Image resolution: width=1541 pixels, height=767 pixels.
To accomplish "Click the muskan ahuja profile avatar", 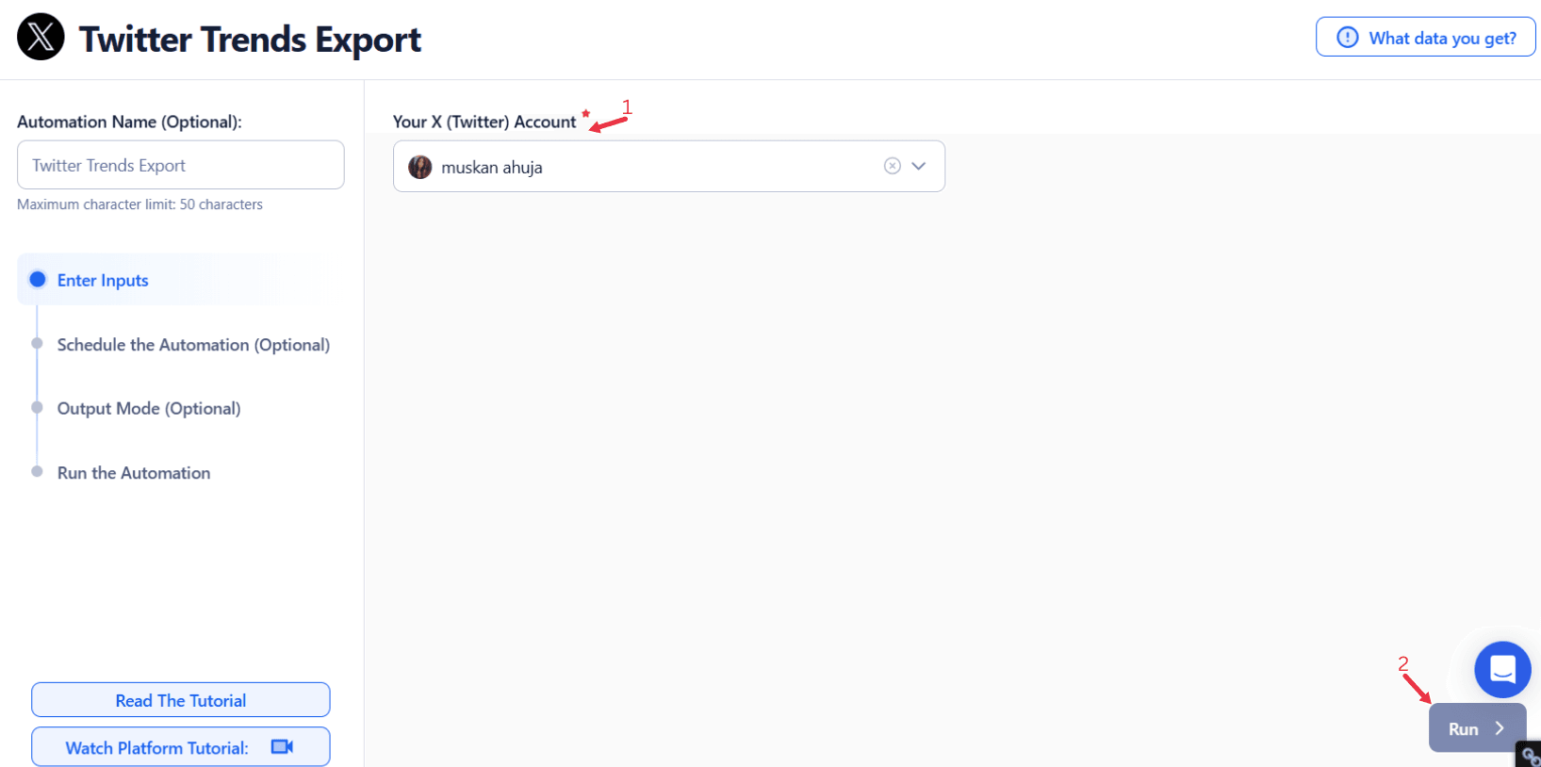I will [x=419, y=168].
